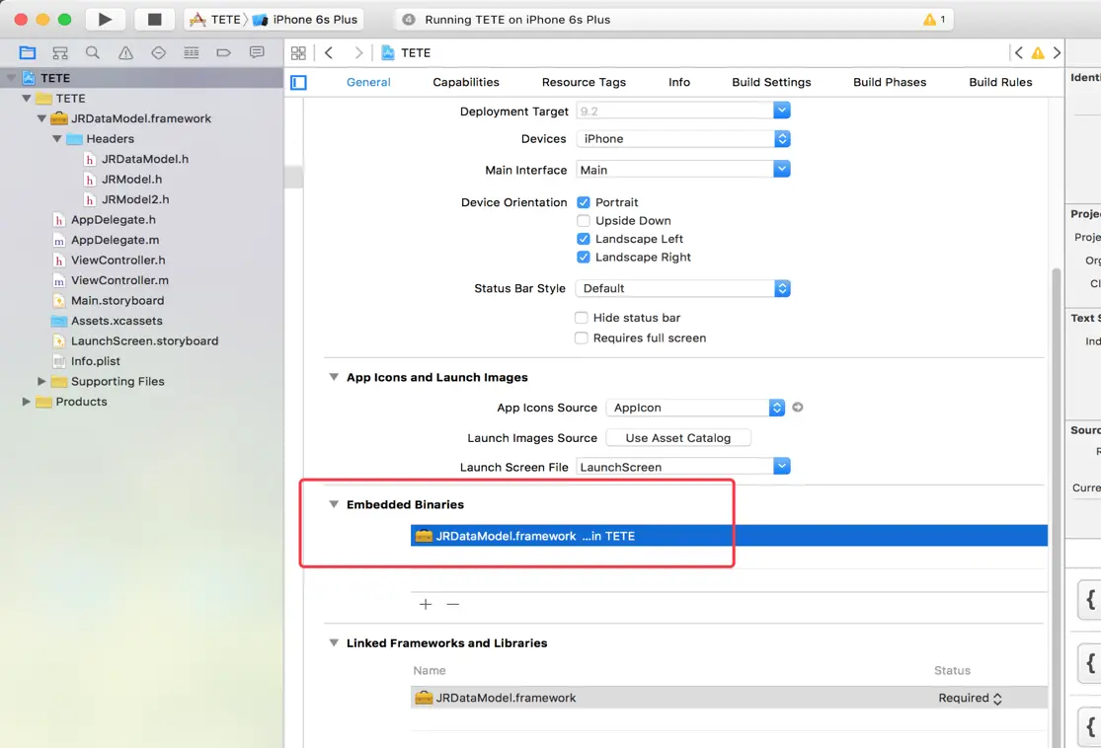Viewport: 1101px width, 748px height.
Task: Open the Symbol navigator
Action: [60, 52]
